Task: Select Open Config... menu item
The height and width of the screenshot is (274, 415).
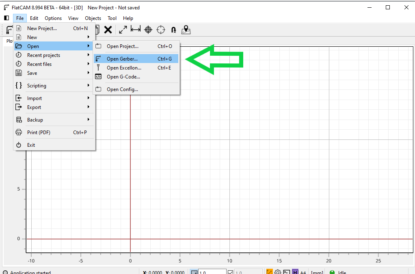Action: tap(136, 89)
